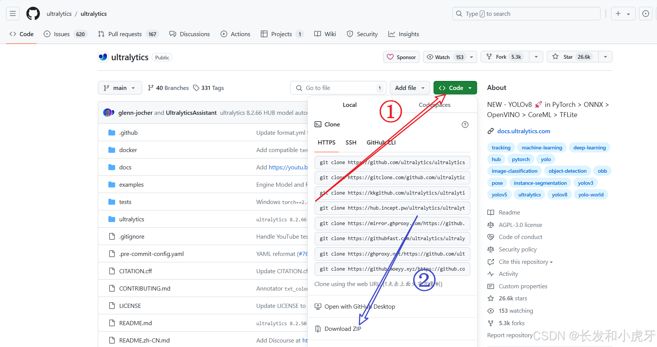This screenshot has width=657, height=347.
Task: Open the Activity link
Action: pos(503,274)
